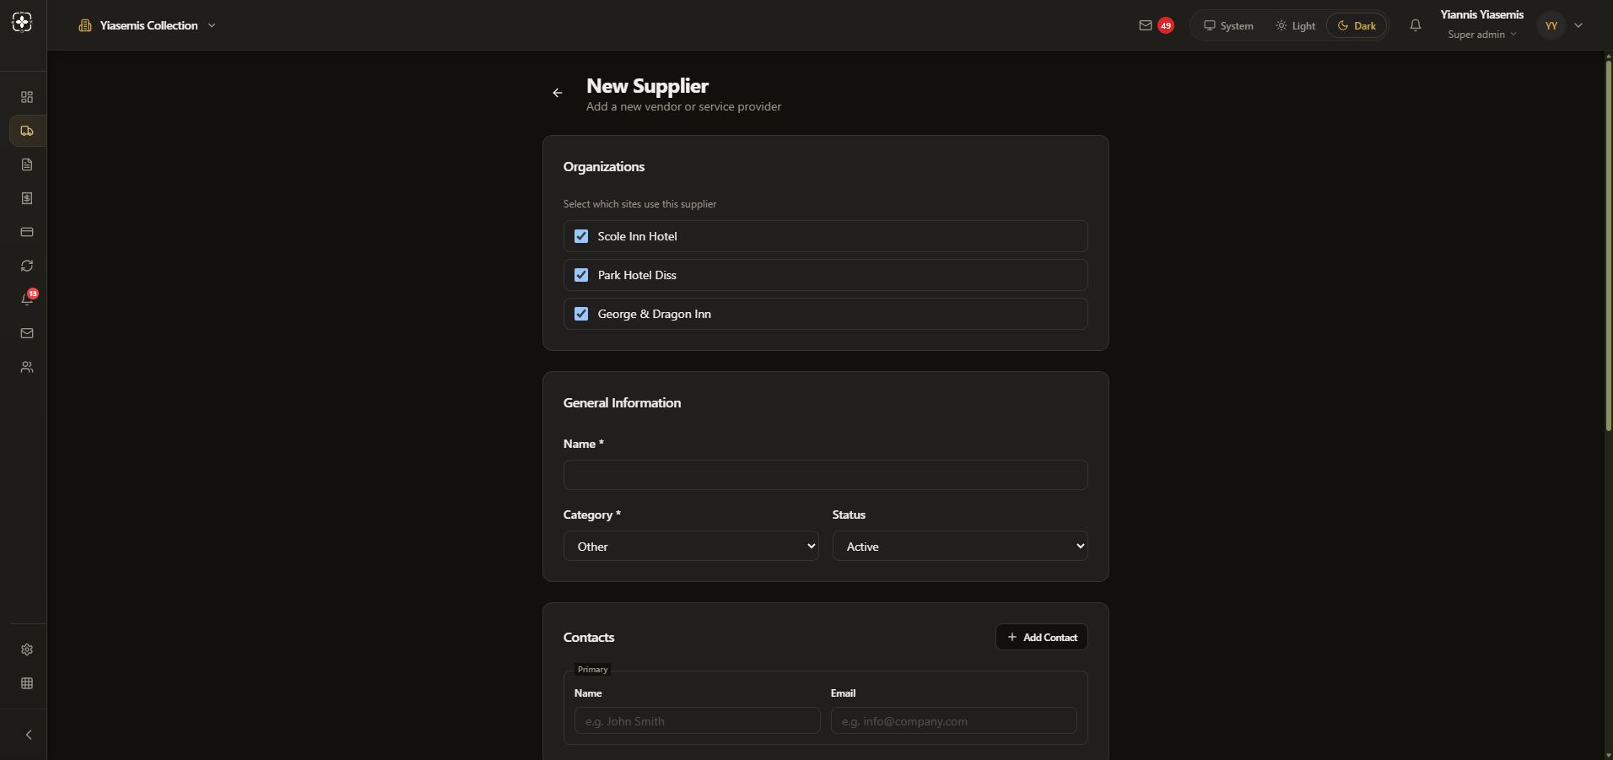Open the recurring sync arrows icon in sidebar
Image resolution: width=1613 pixels, height=760 pixels.
27,266
